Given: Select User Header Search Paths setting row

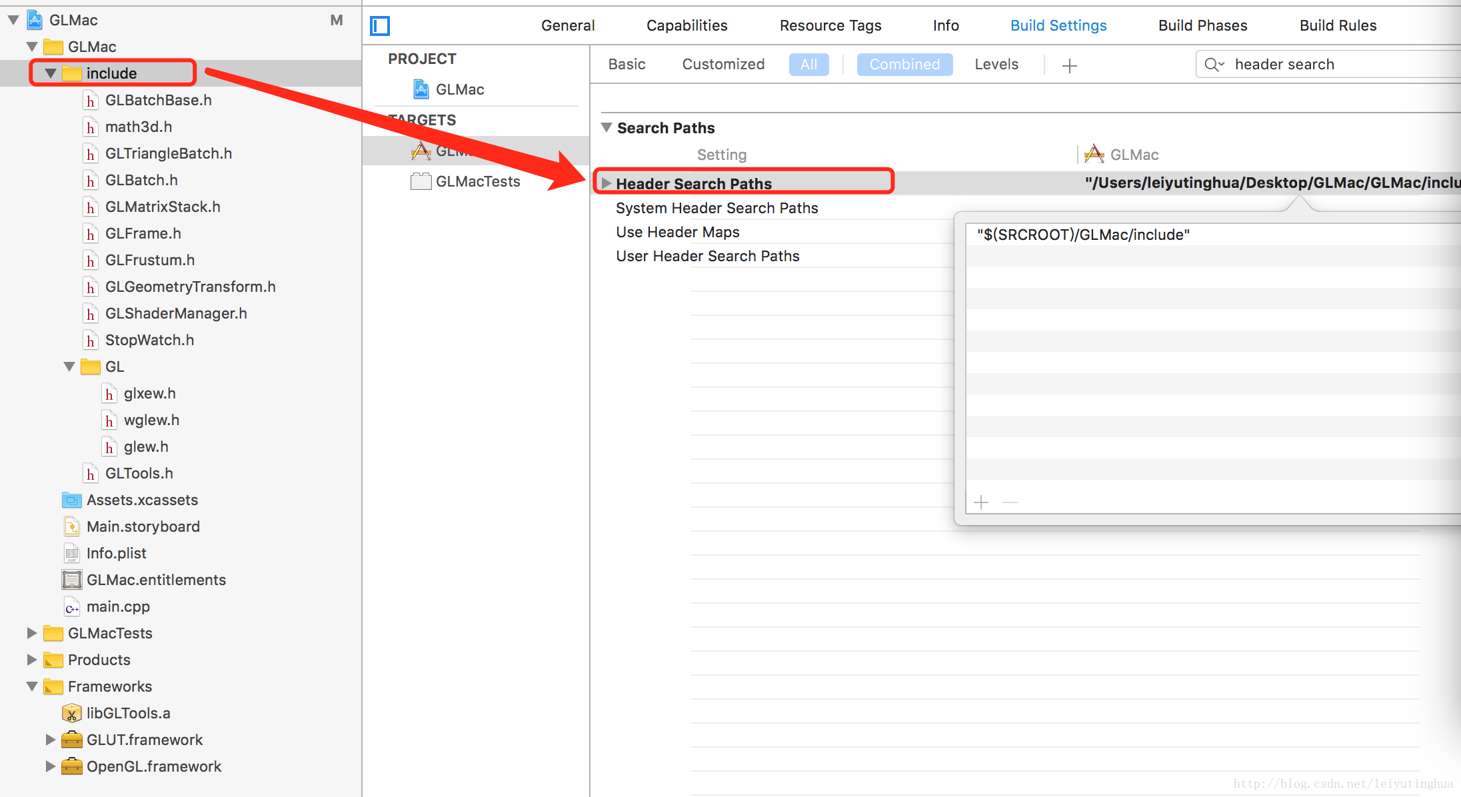Looking at the screenshot, I should point(708,256).
